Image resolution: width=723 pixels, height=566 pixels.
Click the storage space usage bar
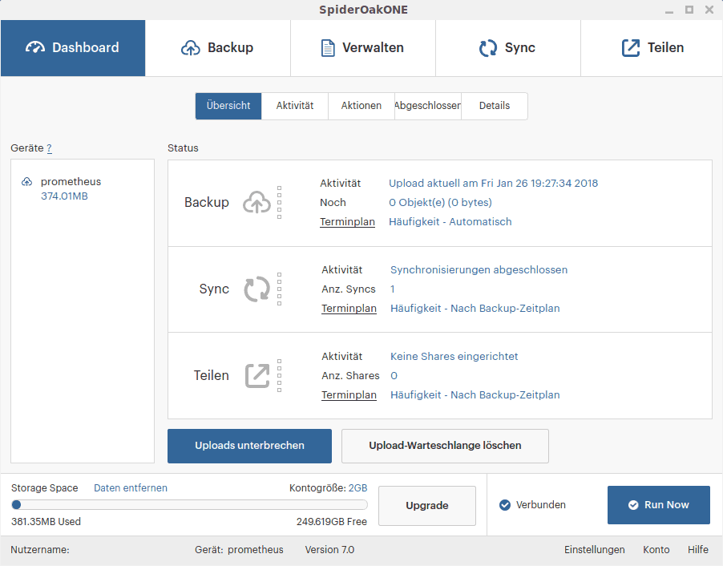pos(189,504)
